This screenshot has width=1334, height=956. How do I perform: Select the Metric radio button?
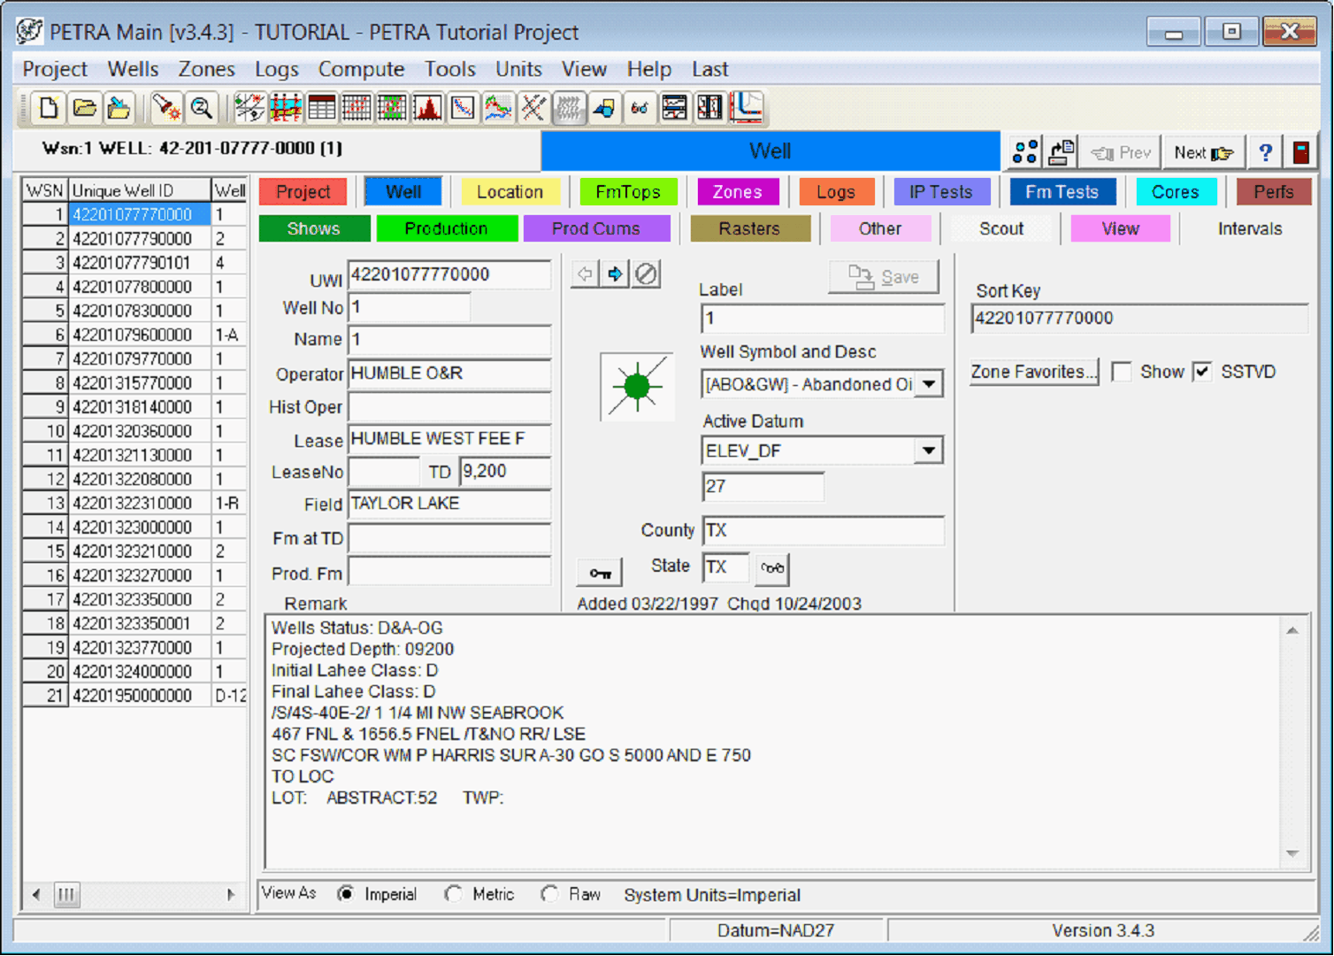click(454, 894)
